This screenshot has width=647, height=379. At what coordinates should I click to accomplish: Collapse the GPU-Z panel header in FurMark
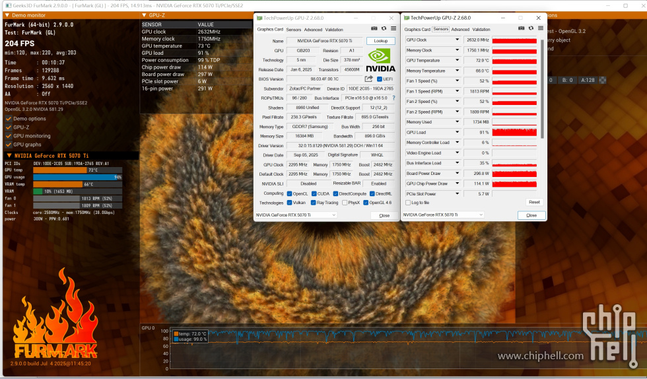click(144, 15)
